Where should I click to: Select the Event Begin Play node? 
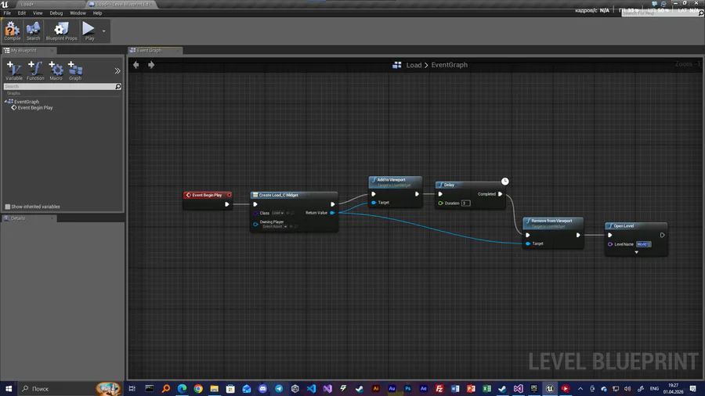pyautogui.click(x=208, y=195)
